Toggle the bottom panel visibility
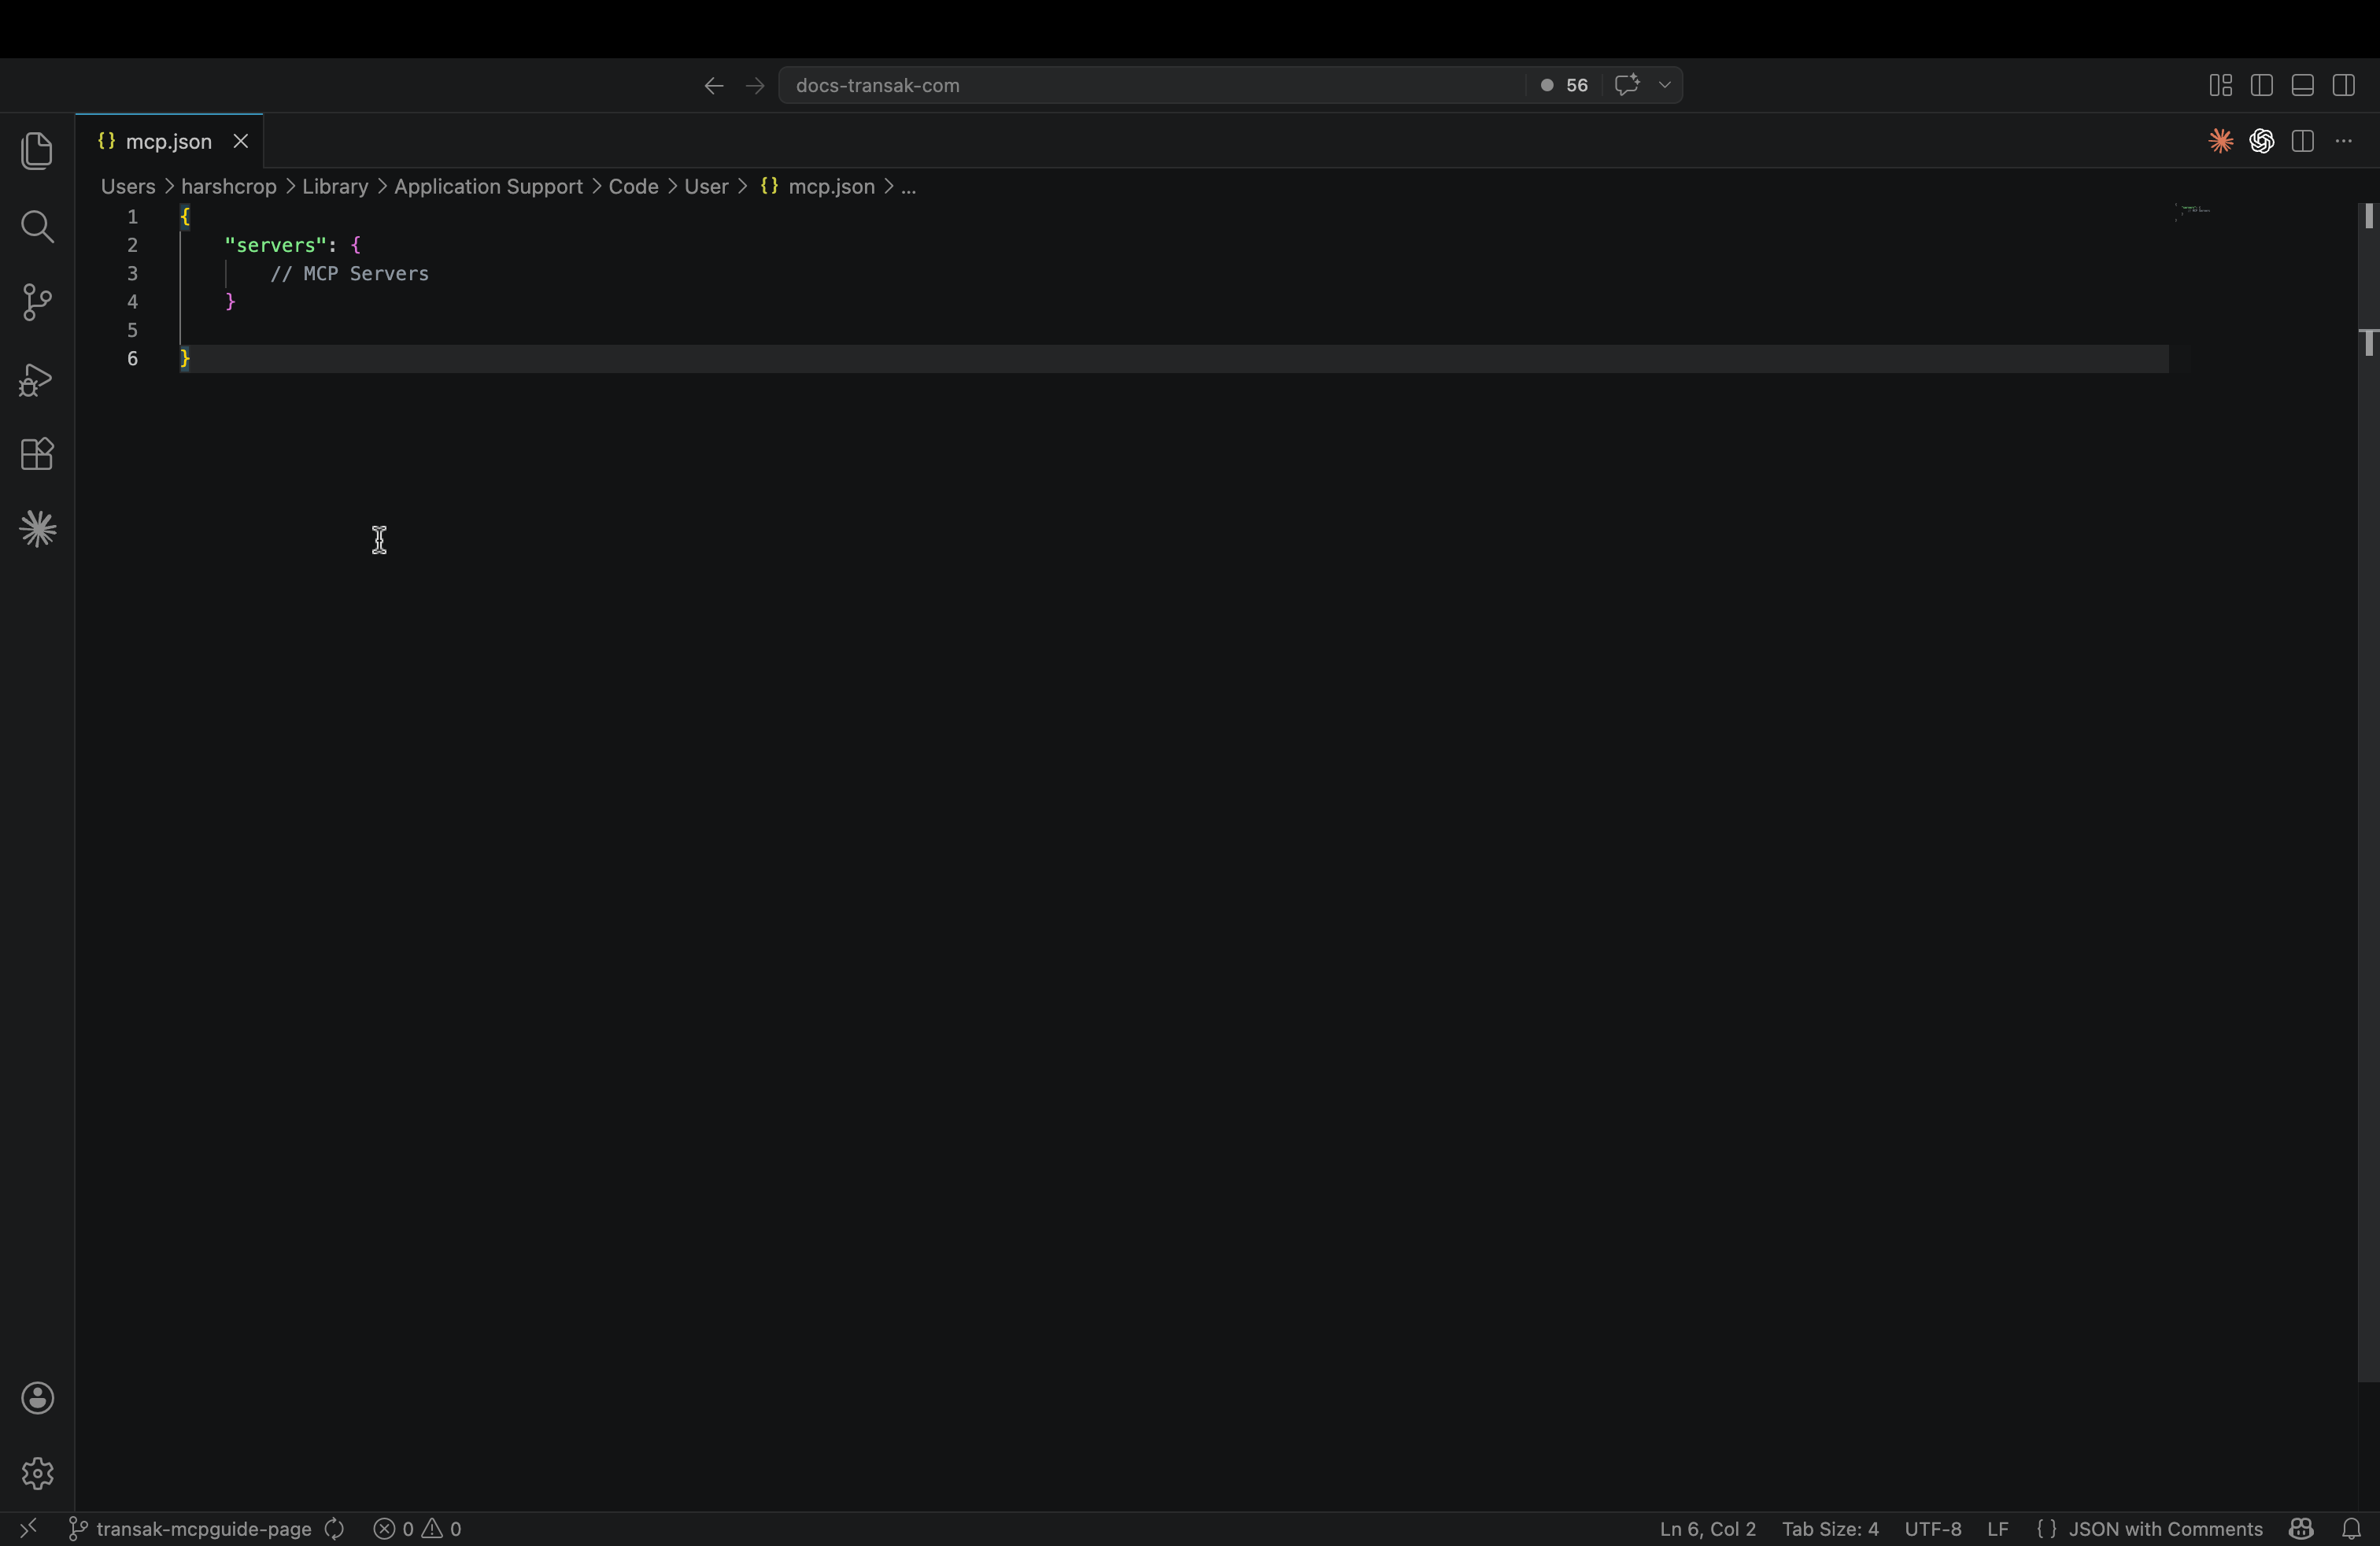 [2302, 86]
